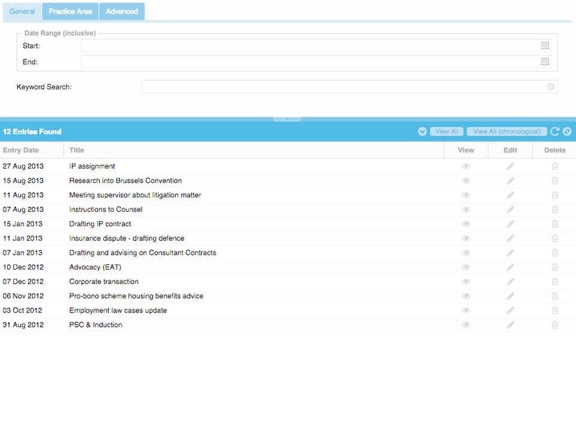
Task: Switch to the General tab
Action: pos(22,11)
